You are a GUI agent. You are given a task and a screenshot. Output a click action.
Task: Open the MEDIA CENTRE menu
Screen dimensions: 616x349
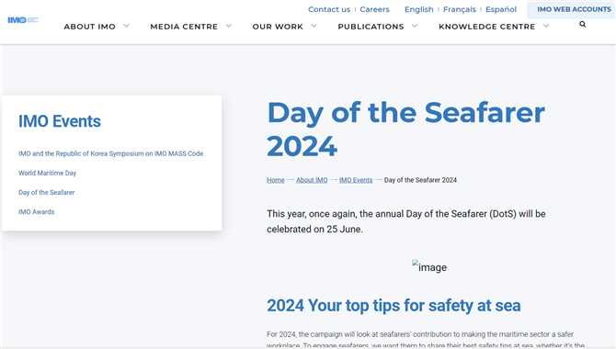click(184, 27)
